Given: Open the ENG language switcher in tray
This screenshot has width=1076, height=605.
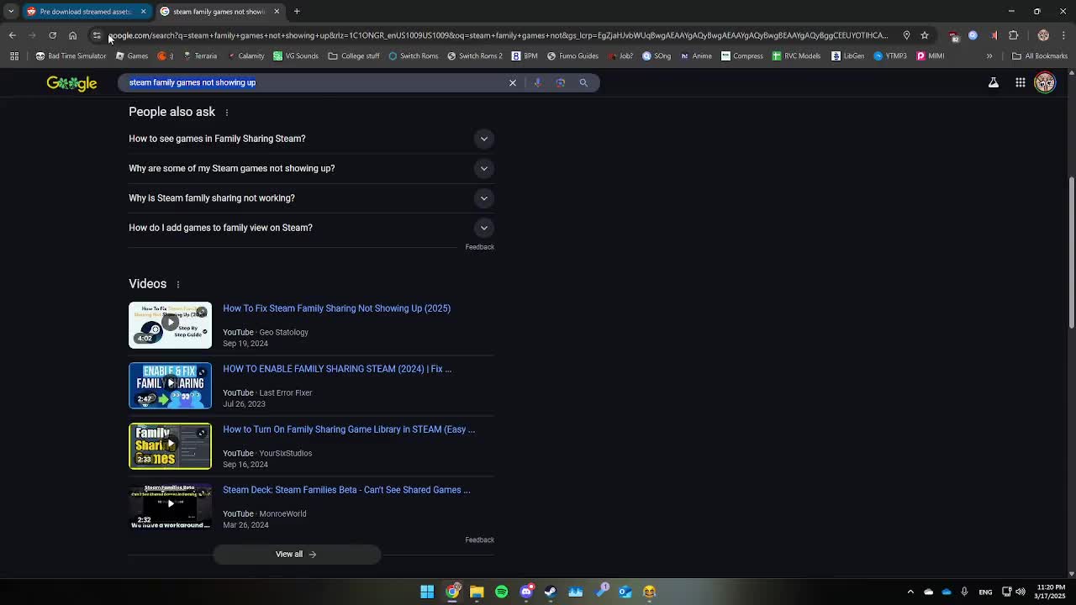Looking at the screenshot, I should (x=985, y=592).
